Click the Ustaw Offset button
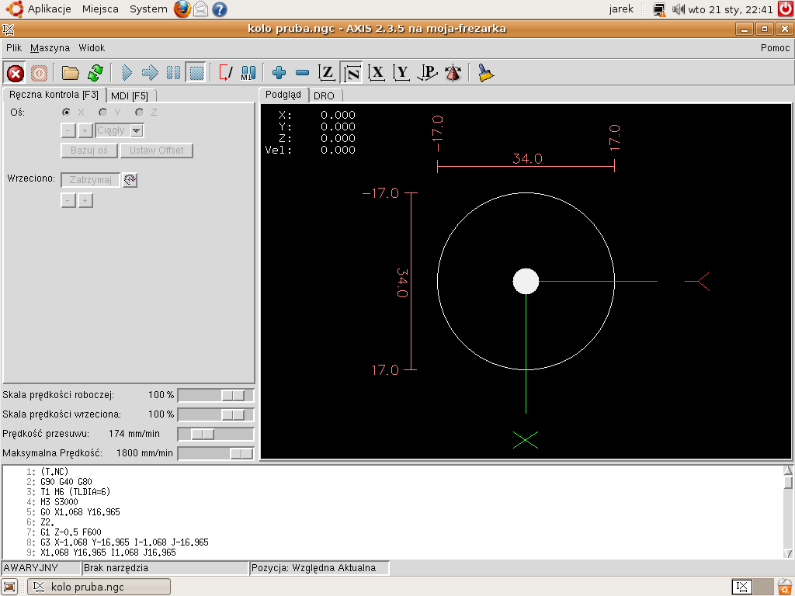 click(x=157, y=151)
